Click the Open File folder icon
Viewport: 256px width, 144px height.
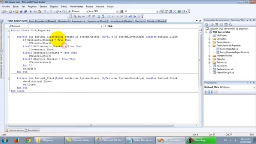(16, 11)
